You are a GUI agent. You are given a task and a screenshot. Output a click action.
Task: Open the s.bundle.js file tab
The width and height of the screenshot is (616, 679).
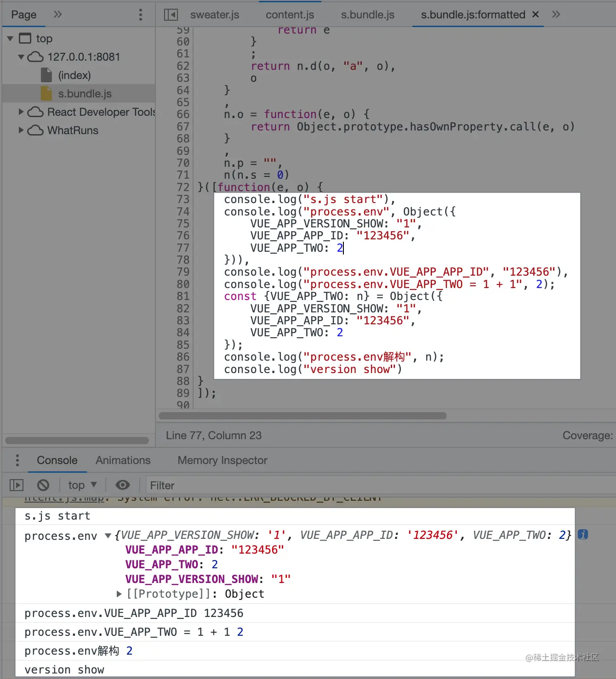tap(368, 15)
